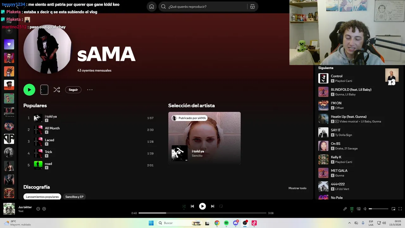This screenshot has height=228, width=405.
Task: Open the weather widget showing 26°C
Action: [17, 223]
